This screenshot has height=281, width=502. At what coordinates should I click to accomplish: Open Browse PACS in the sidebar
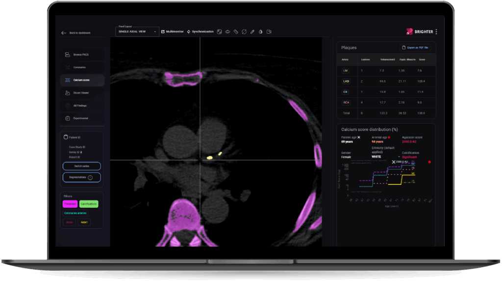point(82,55)
